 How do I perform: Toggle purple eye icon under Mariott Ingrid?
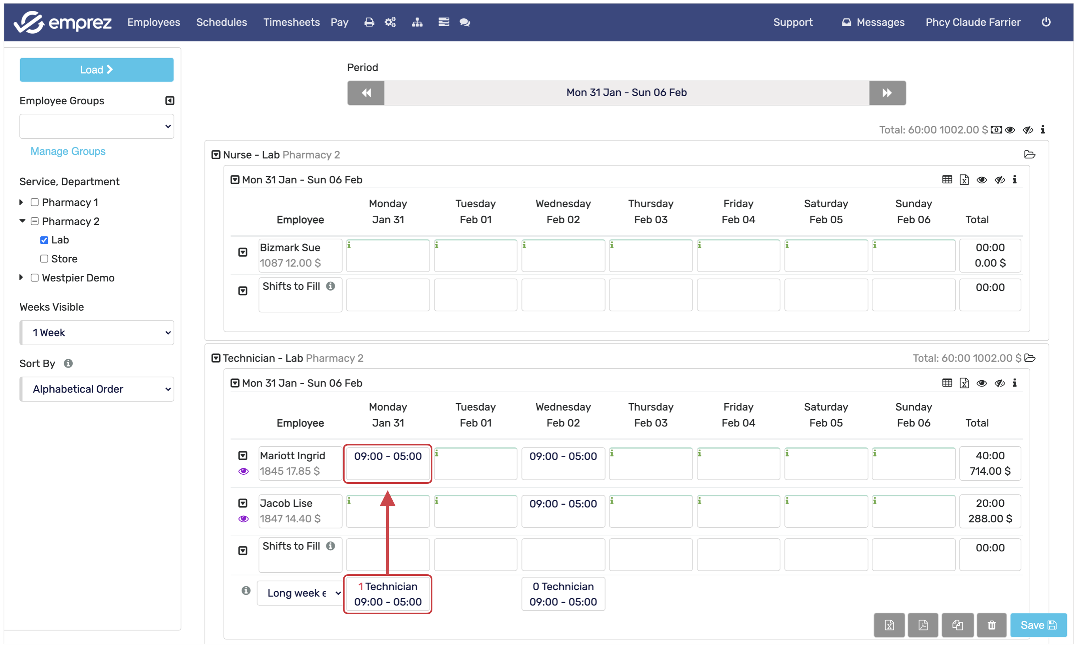[243, 472]
